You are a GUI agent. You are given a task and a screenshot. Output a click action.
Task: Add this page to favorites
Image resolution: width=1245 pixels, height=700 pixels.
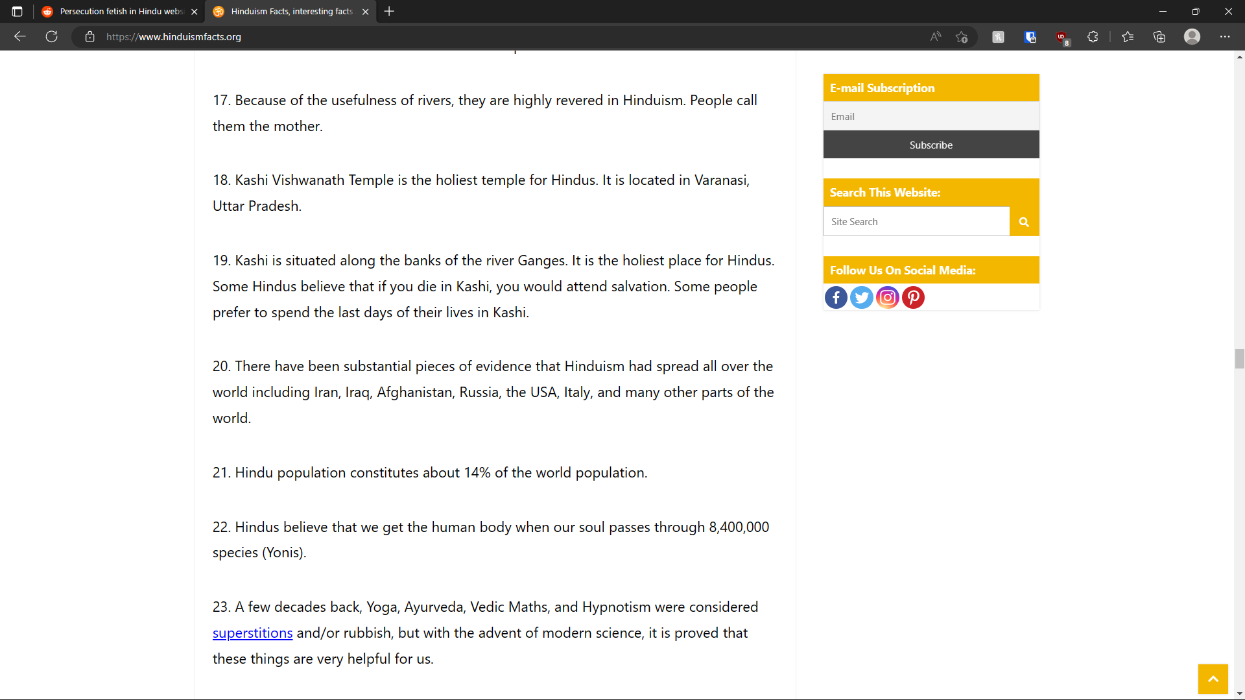962,37
